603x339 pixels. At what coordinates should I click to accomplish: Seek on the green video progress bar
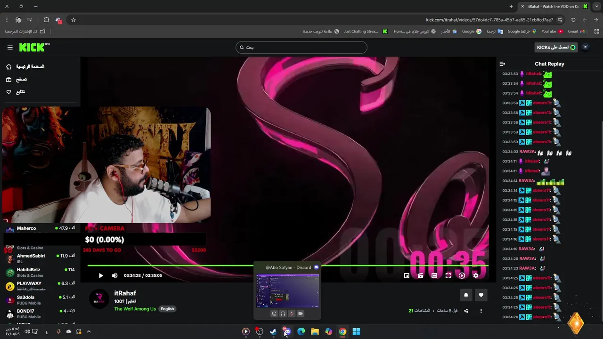point(288,266)
